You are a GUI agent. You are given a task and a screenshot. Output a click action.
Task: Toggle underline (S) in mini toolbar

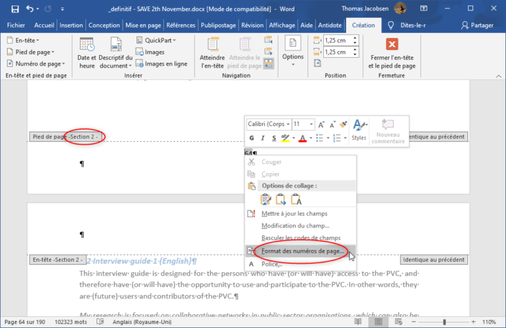[274, 139]
